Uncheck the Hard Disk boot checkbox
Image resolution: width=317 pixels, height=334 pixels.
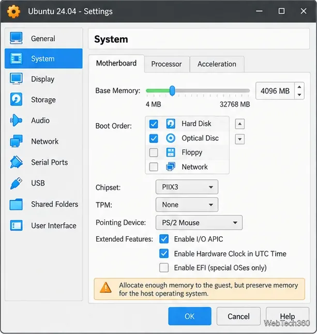coord(154,124)
